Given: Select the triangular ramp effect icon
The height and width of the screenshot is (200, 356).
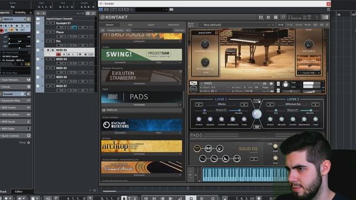Looking at the screenshot, I should point(225,158).
